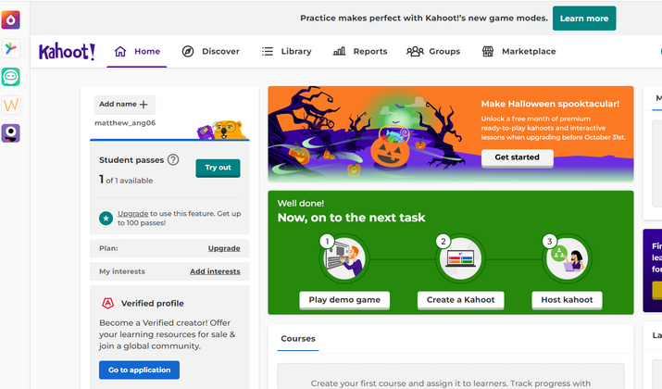Viewport: 662px width, 389px height.
Task: Click the Student passes help question mark
Action: [173, 159]
